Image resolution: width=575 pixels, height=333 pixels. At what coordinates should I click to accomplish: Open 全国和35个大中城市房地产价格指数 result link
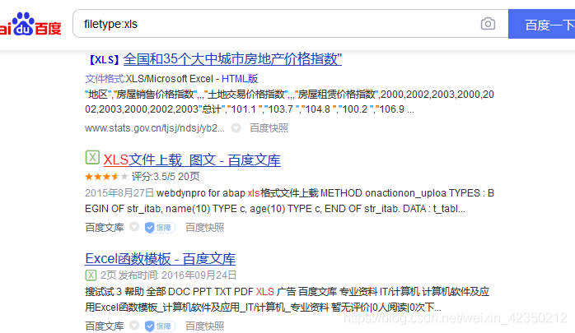[232, 59]
